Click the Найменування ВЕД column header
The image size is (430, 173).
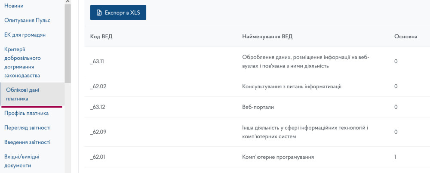(267, 37)
